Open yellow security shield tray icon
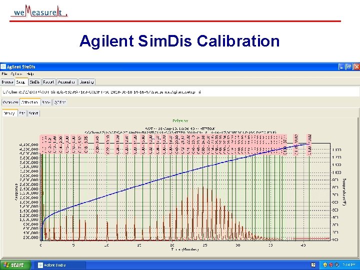 pos(325,265)
